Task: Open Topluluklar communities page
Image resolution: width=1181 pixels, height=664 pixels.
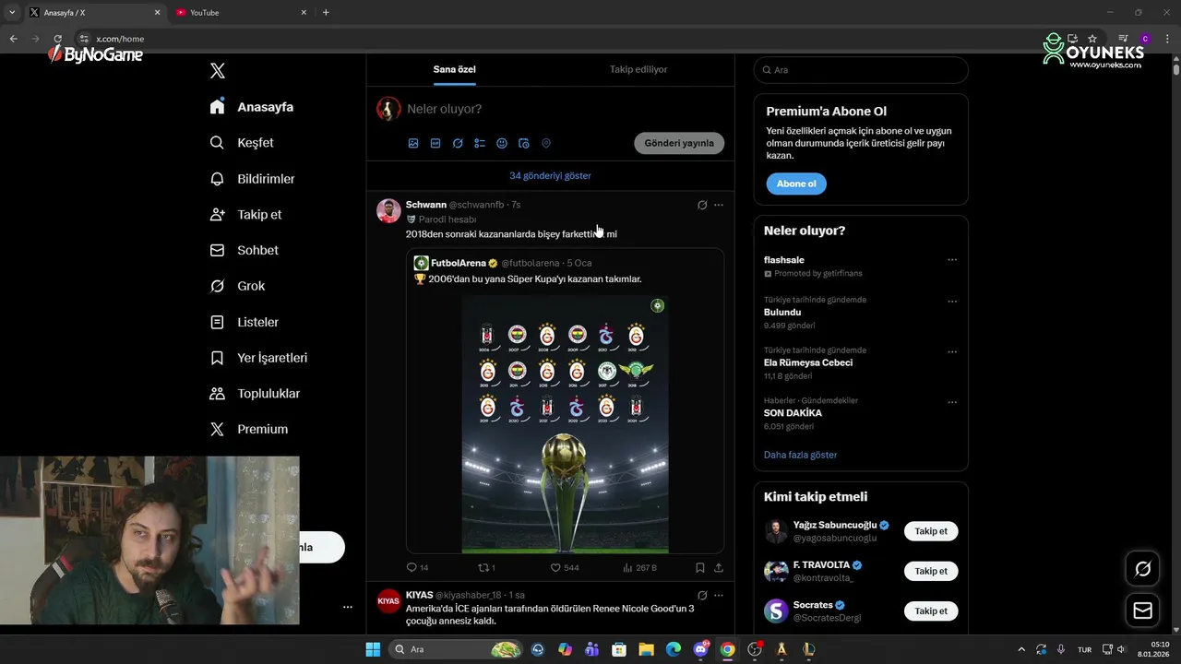Action: click(255, 394)
